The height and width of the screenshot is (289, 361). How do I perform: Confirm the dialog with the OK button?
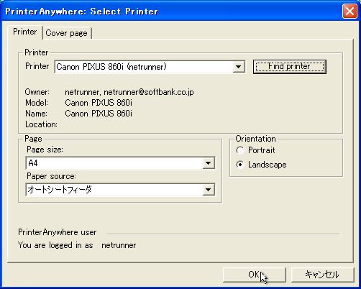tap(255, 275)
